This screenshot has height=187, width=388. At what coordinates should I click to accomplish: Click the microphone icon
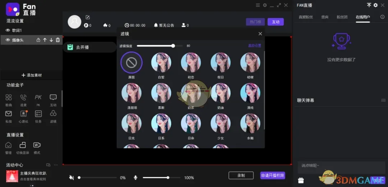click(135, 178)
